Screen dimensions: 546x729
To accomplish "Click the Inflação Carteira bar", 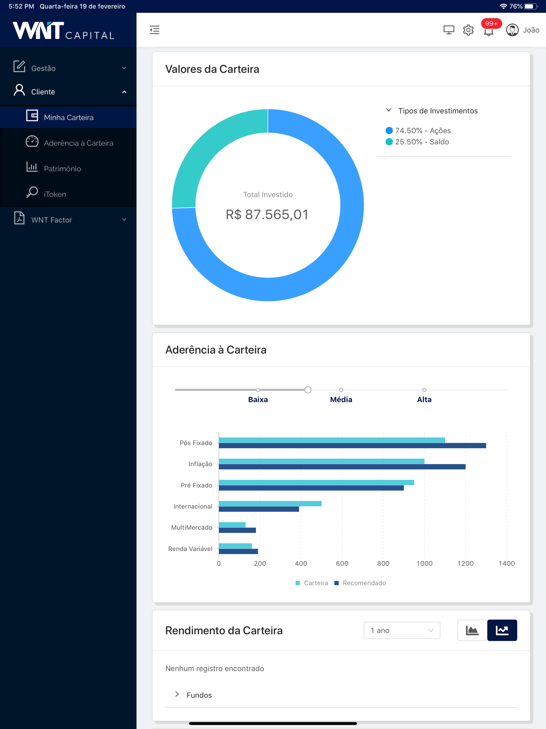I will tap(322, 461).
